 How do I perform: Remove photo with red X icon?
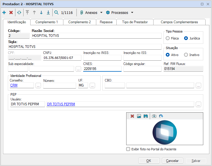pyautogui.click(x=132, y=116)
